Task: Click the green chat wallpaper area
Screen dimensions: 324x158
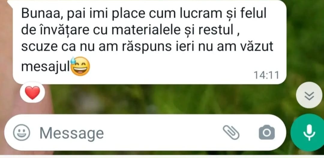Action: click(165, 99)
